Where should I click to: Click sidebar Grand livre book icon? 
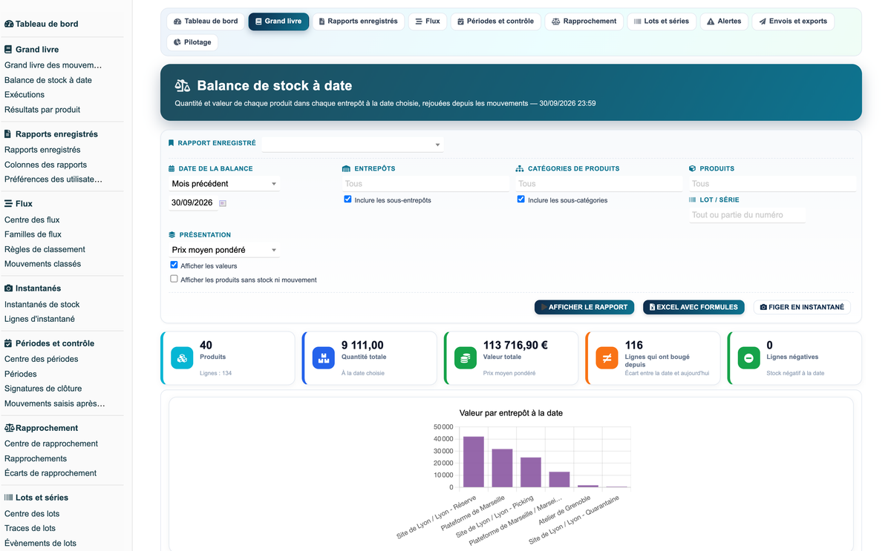8,50
